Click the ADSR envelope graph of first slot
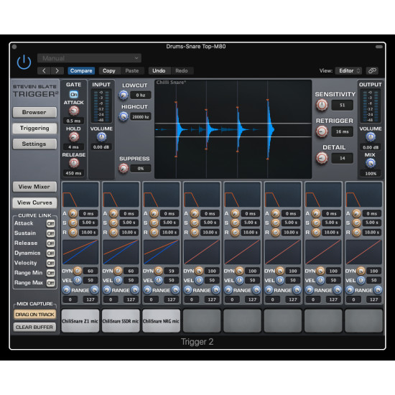 80,195
